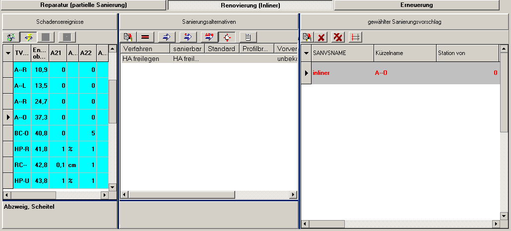Select the BC-O damage row
The image size is (511, 231).
click(22, 133)
